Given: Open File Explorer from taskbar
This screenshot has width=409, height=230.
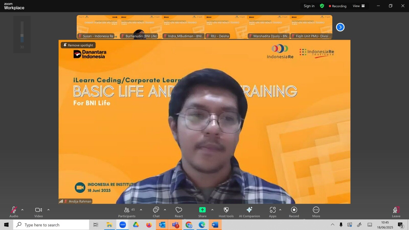Looking at the screenshot, I should point(109,225).
